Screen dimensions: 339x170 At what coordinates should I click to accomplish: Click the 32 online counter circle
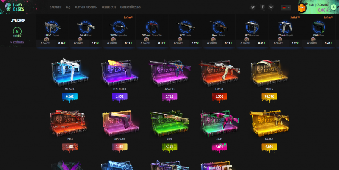(x=17, y=32)
